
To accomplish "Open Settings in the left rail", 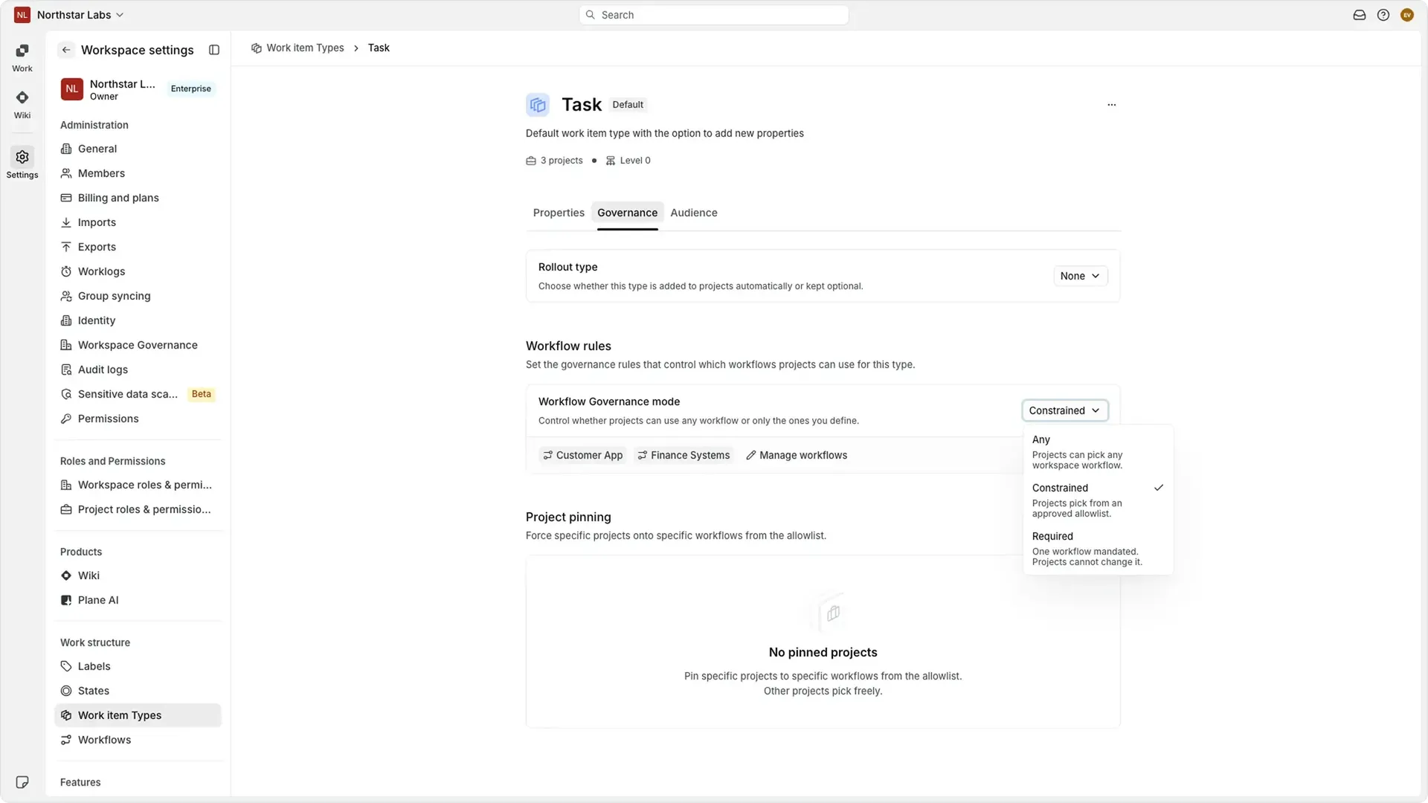I will [x=22, y=164].
